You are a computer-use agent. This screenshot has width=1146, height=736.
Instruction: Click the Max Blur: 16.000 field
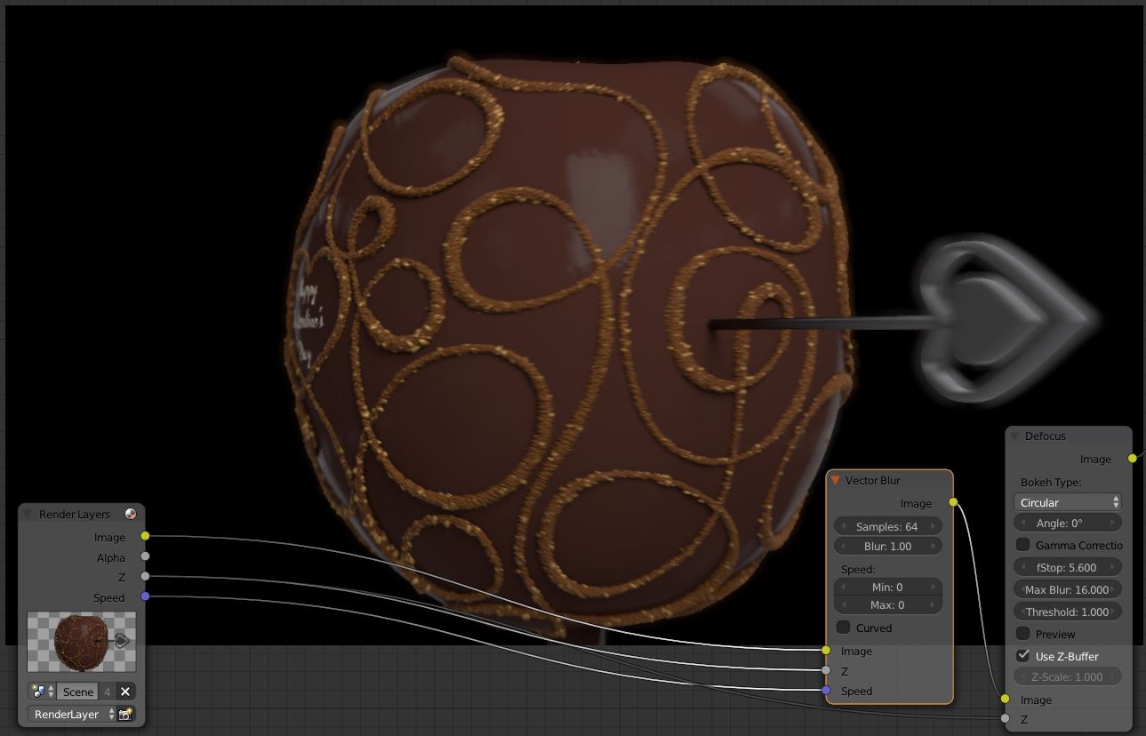1068,589
